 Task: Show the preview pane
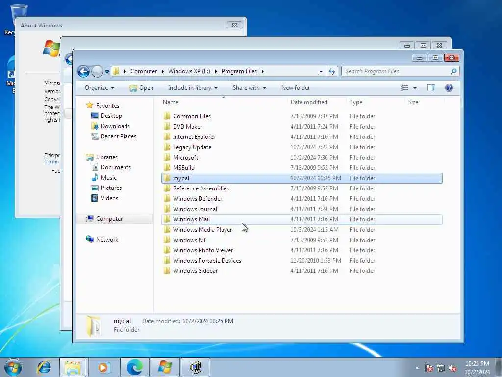pos(431,88)
